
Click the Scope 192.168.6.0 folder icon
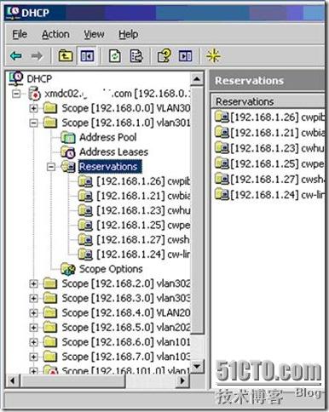click(x=50, y=341)
